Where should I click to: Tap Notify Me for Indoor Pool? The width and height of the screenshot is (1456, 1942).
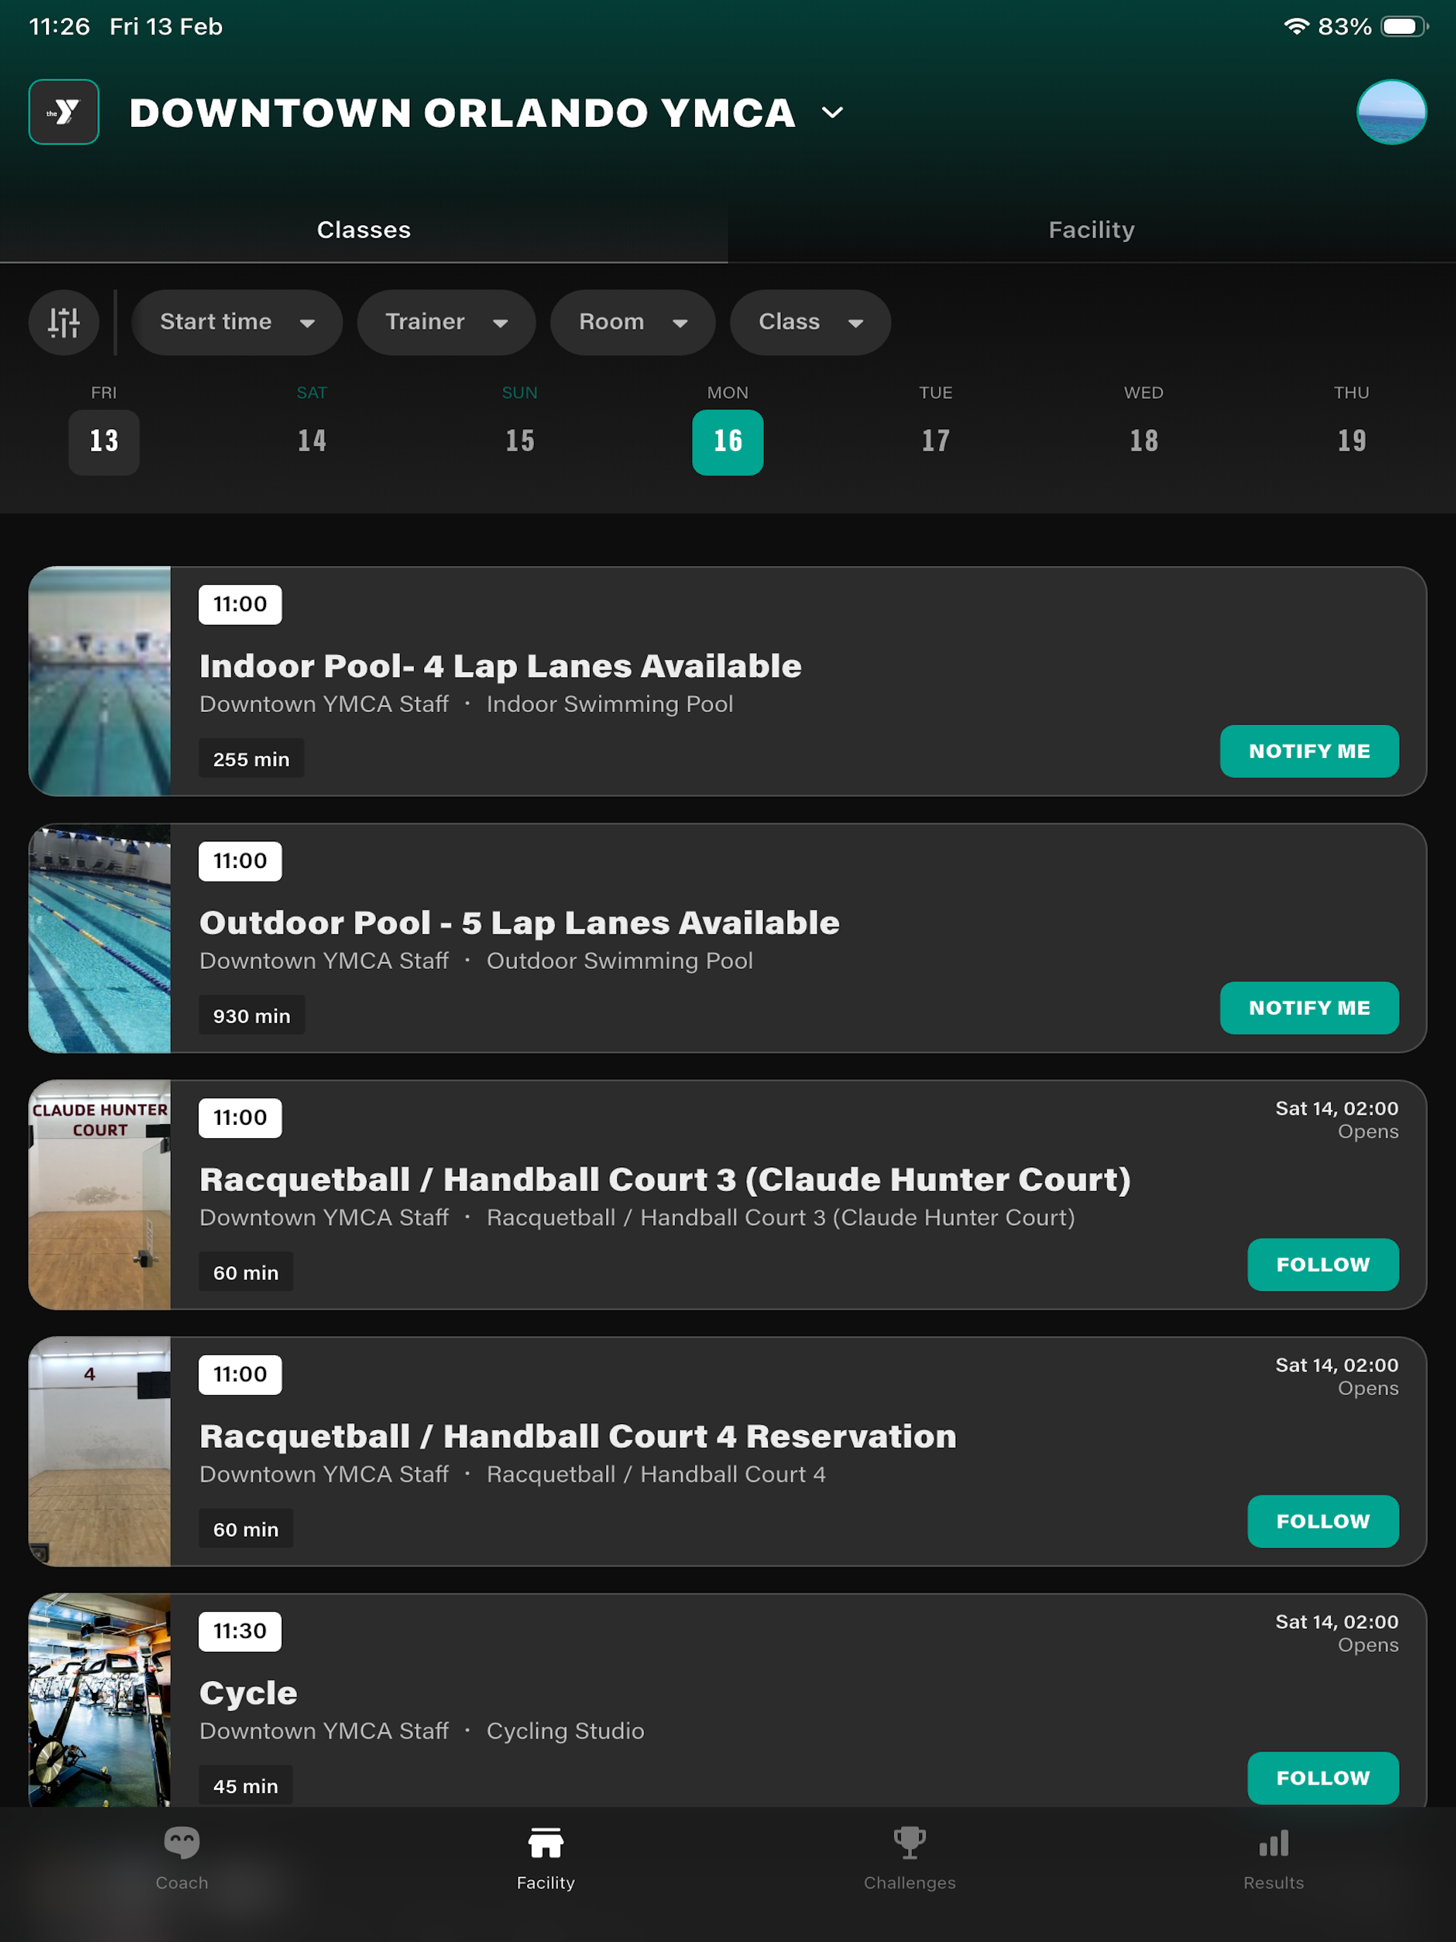coord(1309,752)
